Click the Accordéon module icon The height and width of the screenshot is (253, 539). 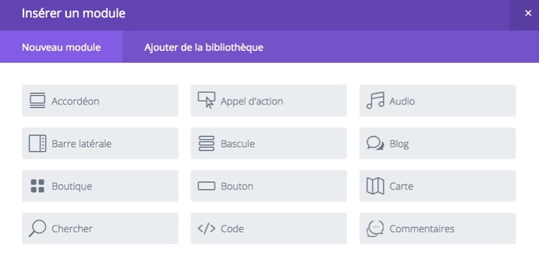[x=37, y=101]
